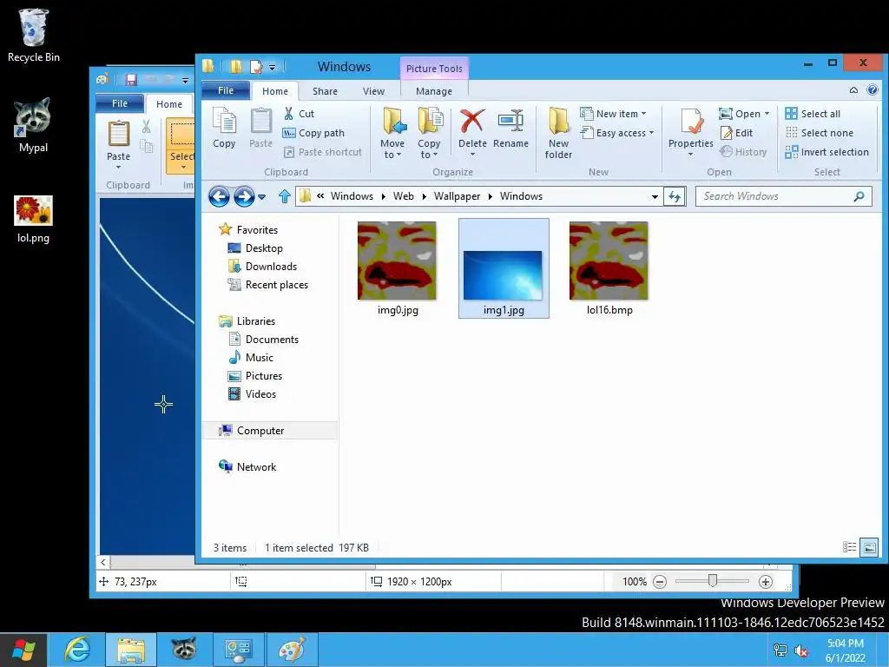This screenshot has height=667, width=889.
Task: Collapse the Explorer ribbon with chevron
Action: click(853, 89)
